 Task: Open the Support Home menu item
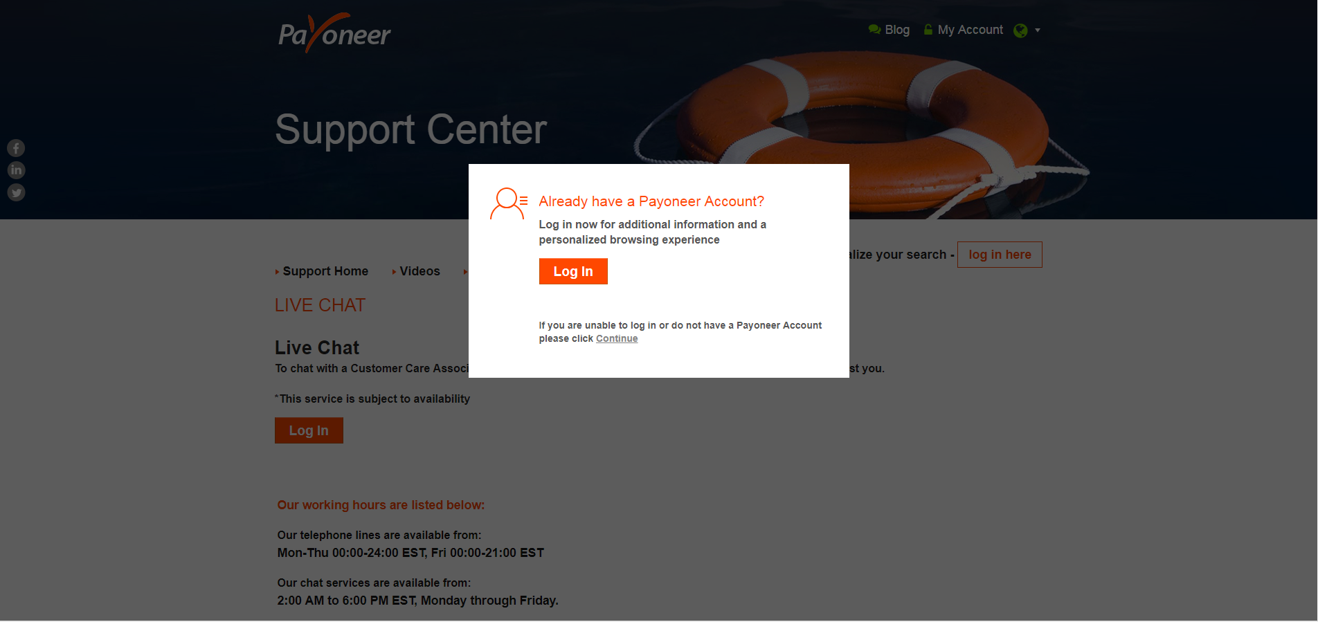325,271
